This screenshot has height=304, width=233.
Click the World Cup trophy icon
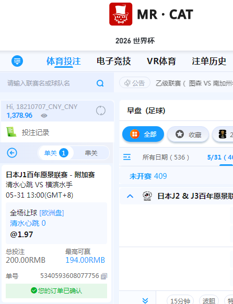(223, 134)
